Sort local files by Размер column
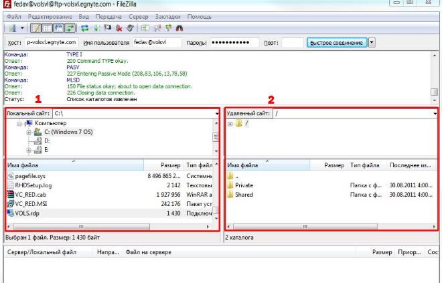Viewport: 442px width, 283px height. [x=163, y=165]
